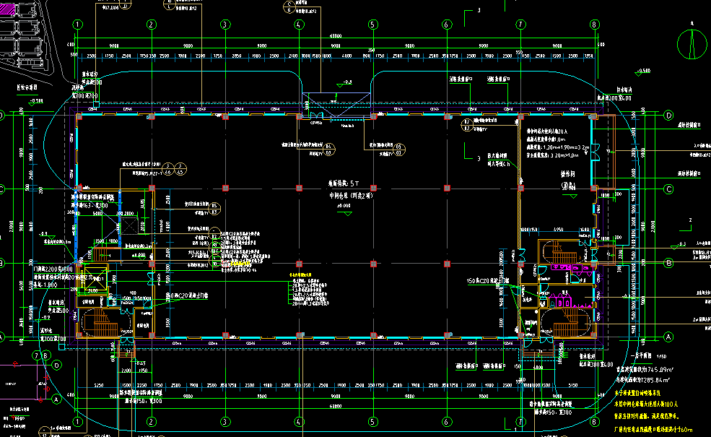Select the "操作间" room label

[x=568, y=174]
